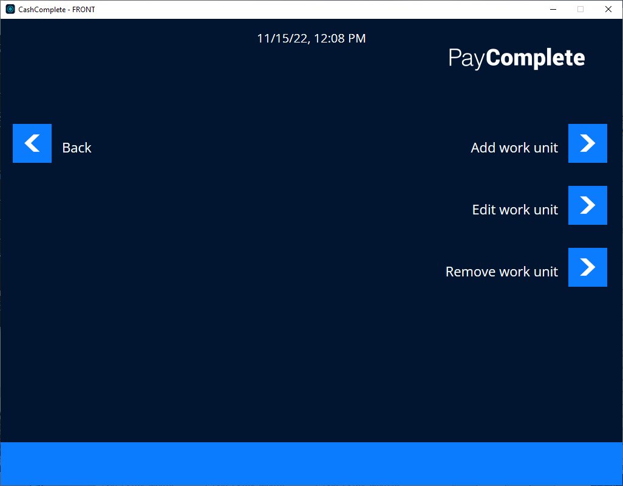This screenshot has width=623, height=486.
Task: Click the Back left-chevron icon
Action: (x=32, y=143)
